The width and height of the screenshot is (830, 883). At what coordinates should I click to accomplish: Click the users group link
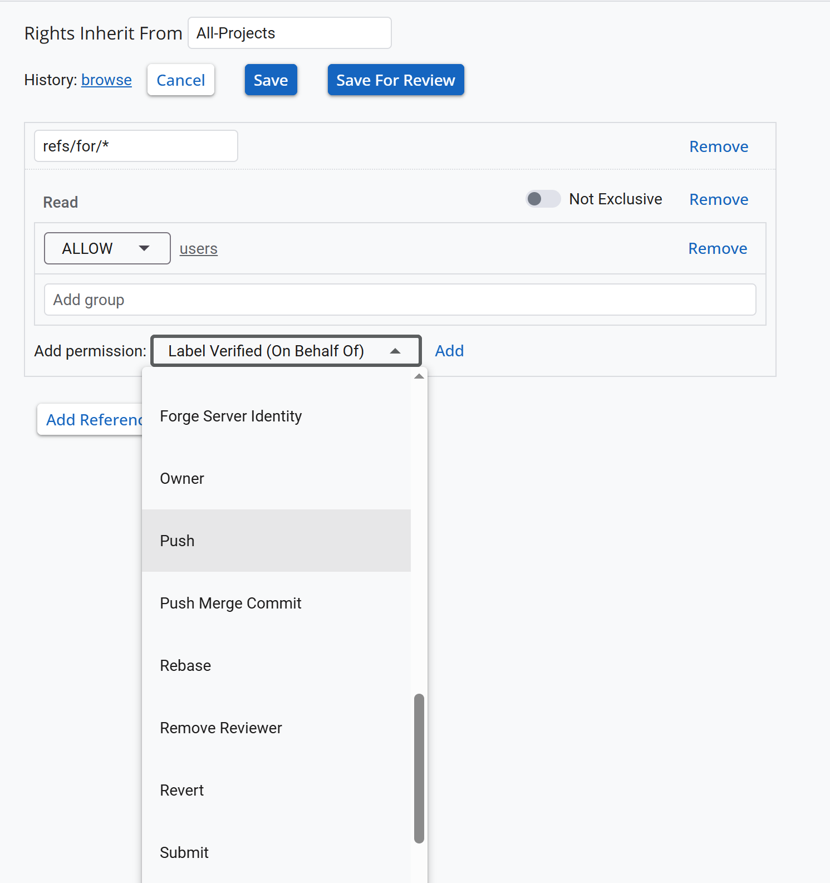(198, 249)
